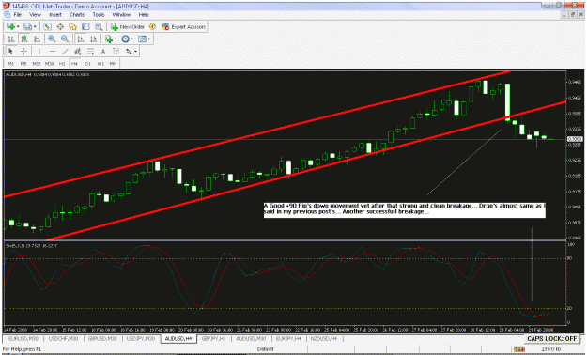Viewport: 587px width, 355px height.
Task: Switch chart to Line Chart icon
Action: [37, 39]
